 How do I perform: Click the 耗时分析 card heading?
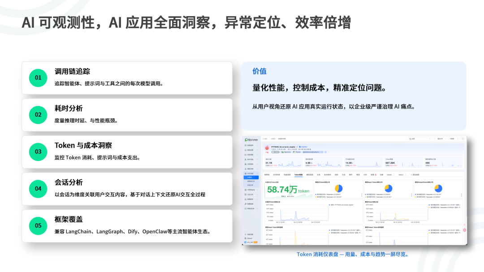click(x=69, y=108)
